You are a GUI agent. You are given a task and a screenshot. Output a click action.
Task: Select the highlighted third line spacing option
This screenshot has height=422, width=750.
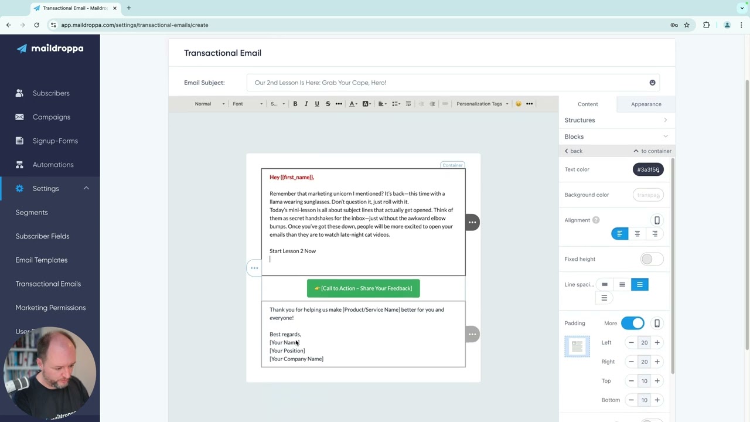[640, 285]
